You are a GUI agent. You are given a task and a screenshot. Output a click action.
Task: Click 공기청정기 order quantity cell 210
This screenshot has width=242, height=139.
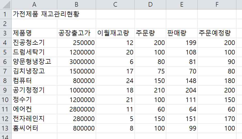click(x=150, y=90)
